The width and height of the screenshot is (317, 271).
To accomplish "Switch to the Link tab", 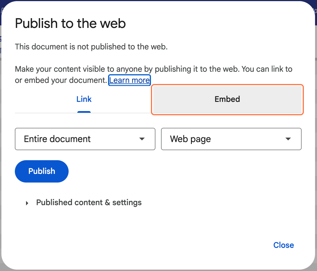I will tap(84, 99).
